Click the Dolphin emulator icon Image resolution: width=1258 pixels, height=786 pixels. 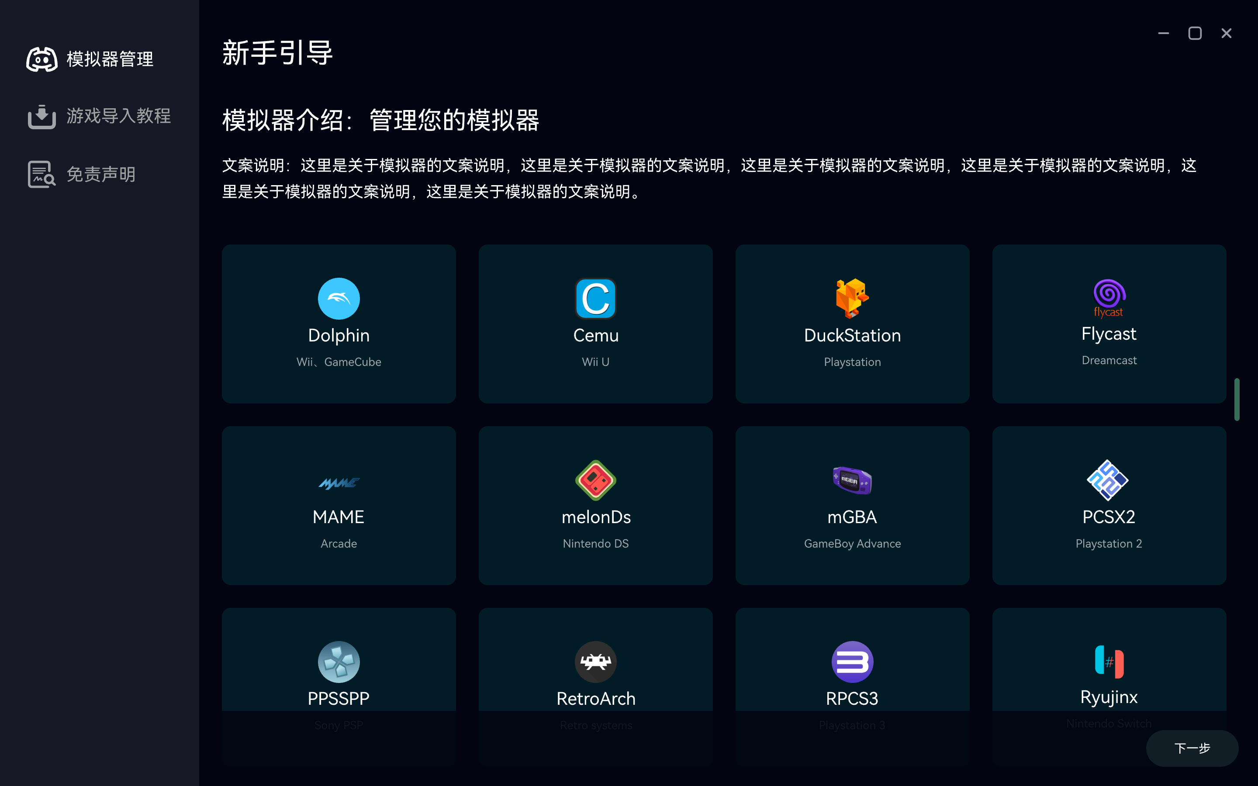(339, 298)
